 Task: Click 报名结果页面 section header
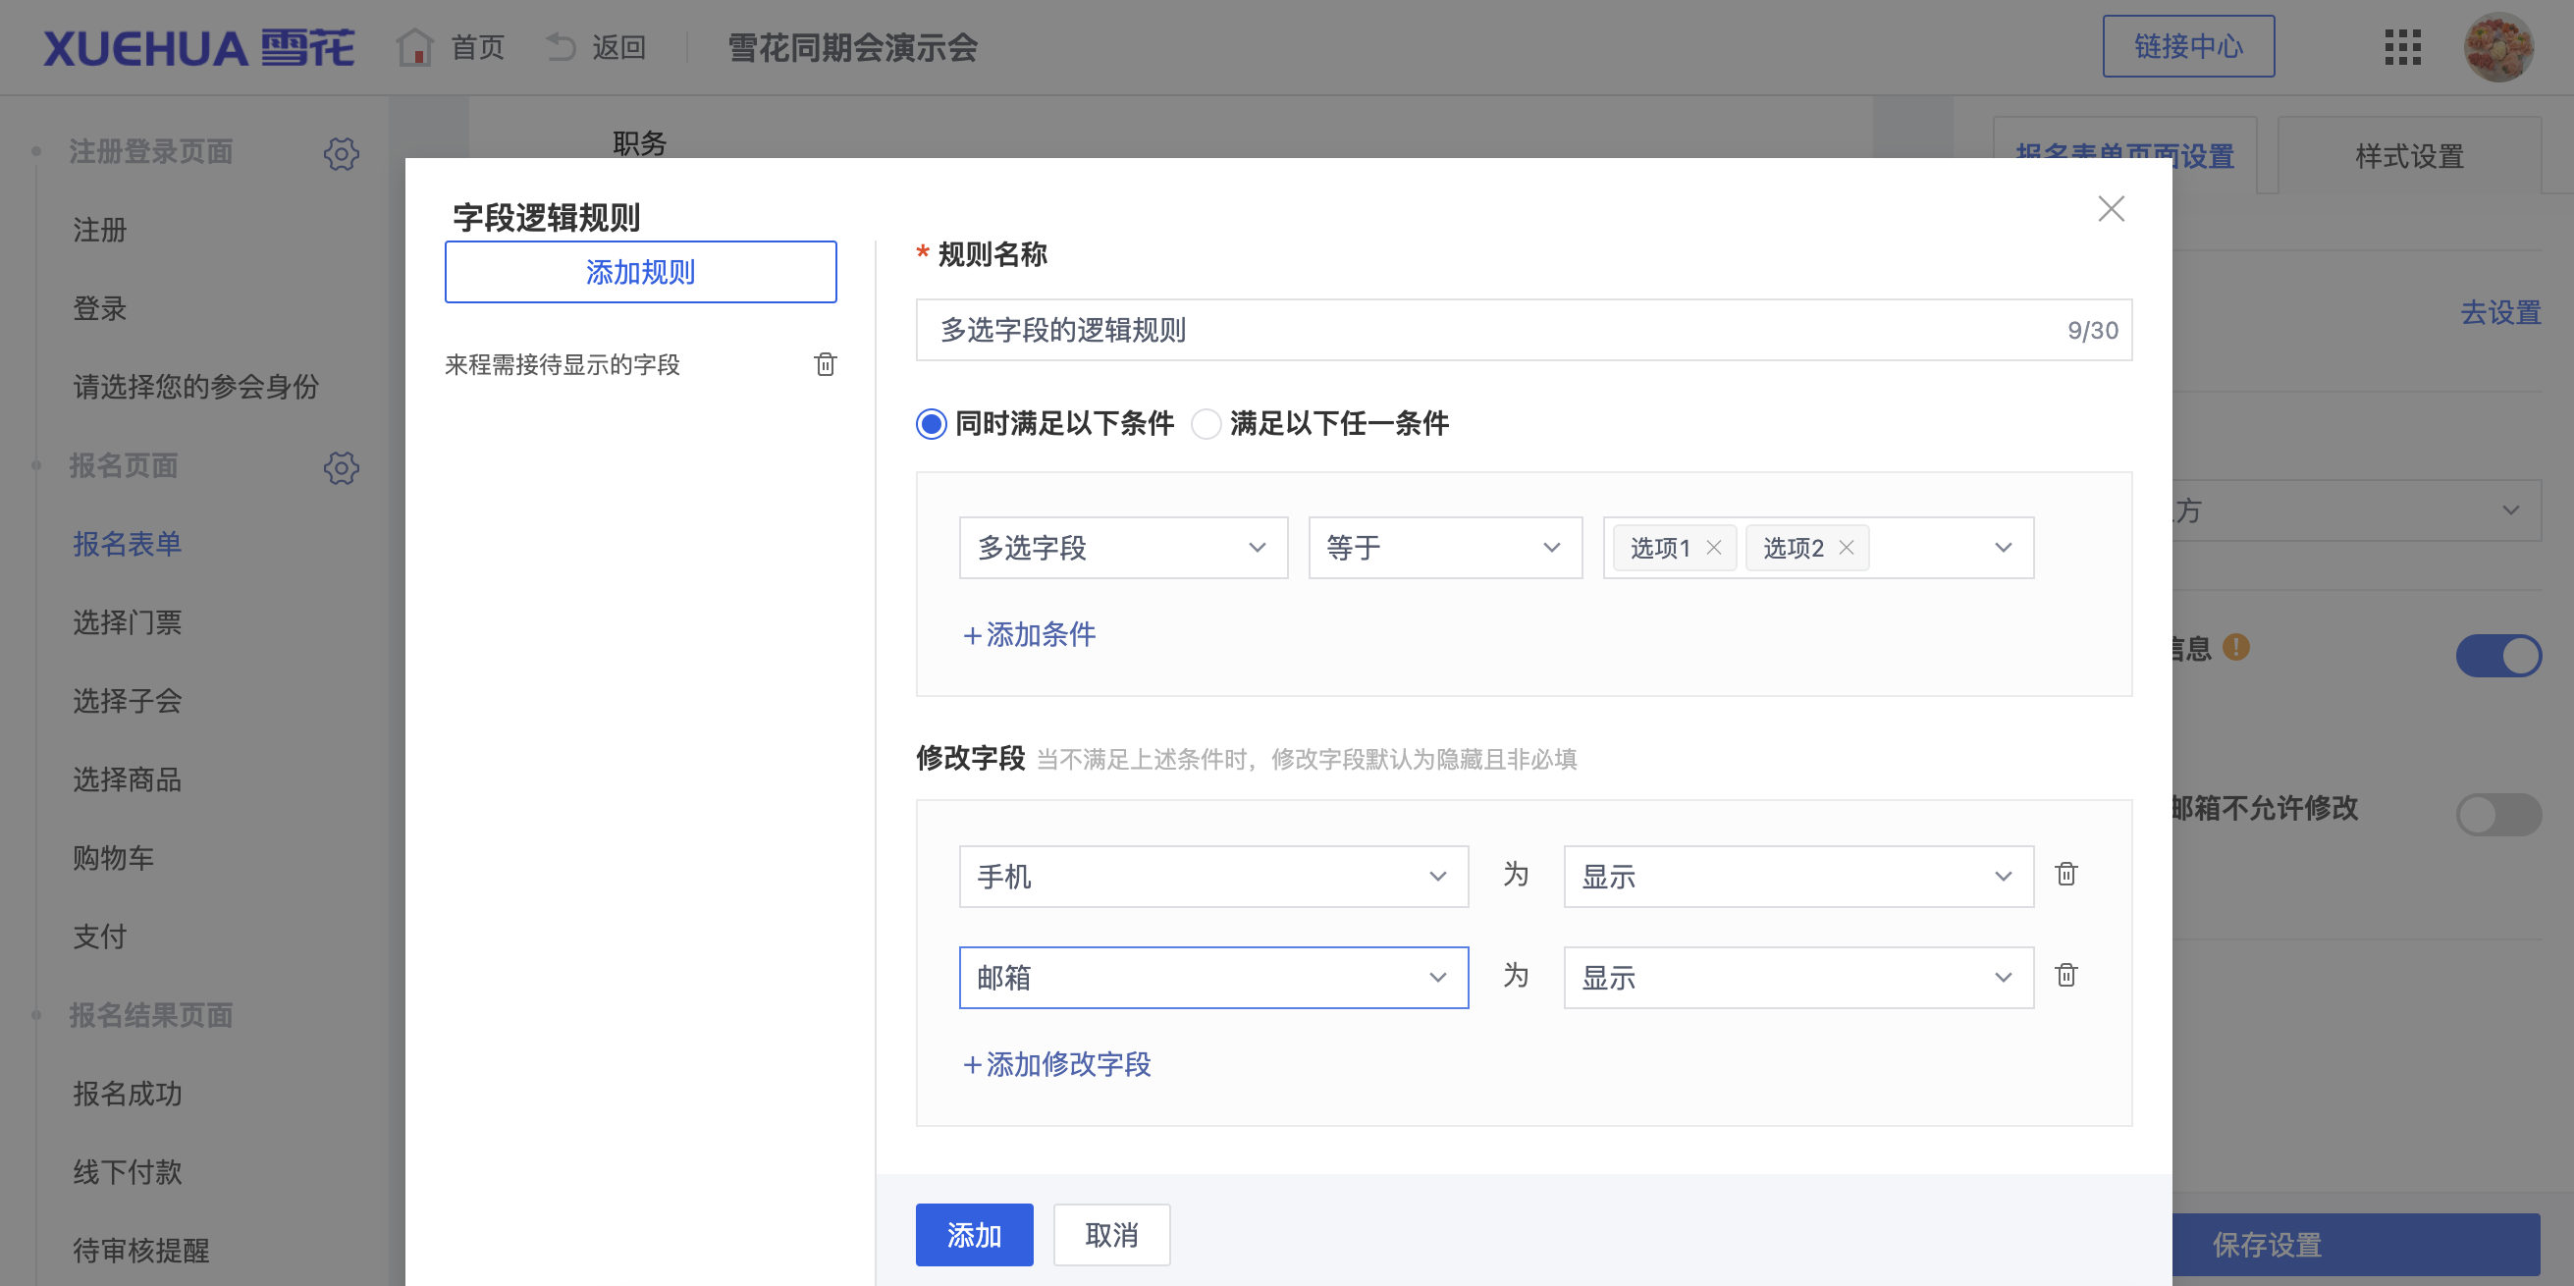coord(151,1015)
